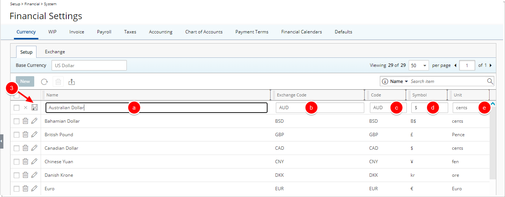Viewport: 505px width, 197px height.
Task: Switch to the Currency tab
Action: [x=26, y=32]
